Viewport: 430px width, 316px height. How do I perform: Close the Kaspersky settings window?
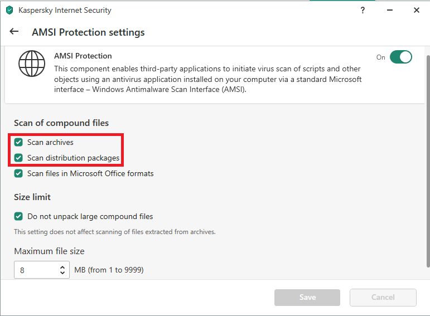[x=417, y=10]
